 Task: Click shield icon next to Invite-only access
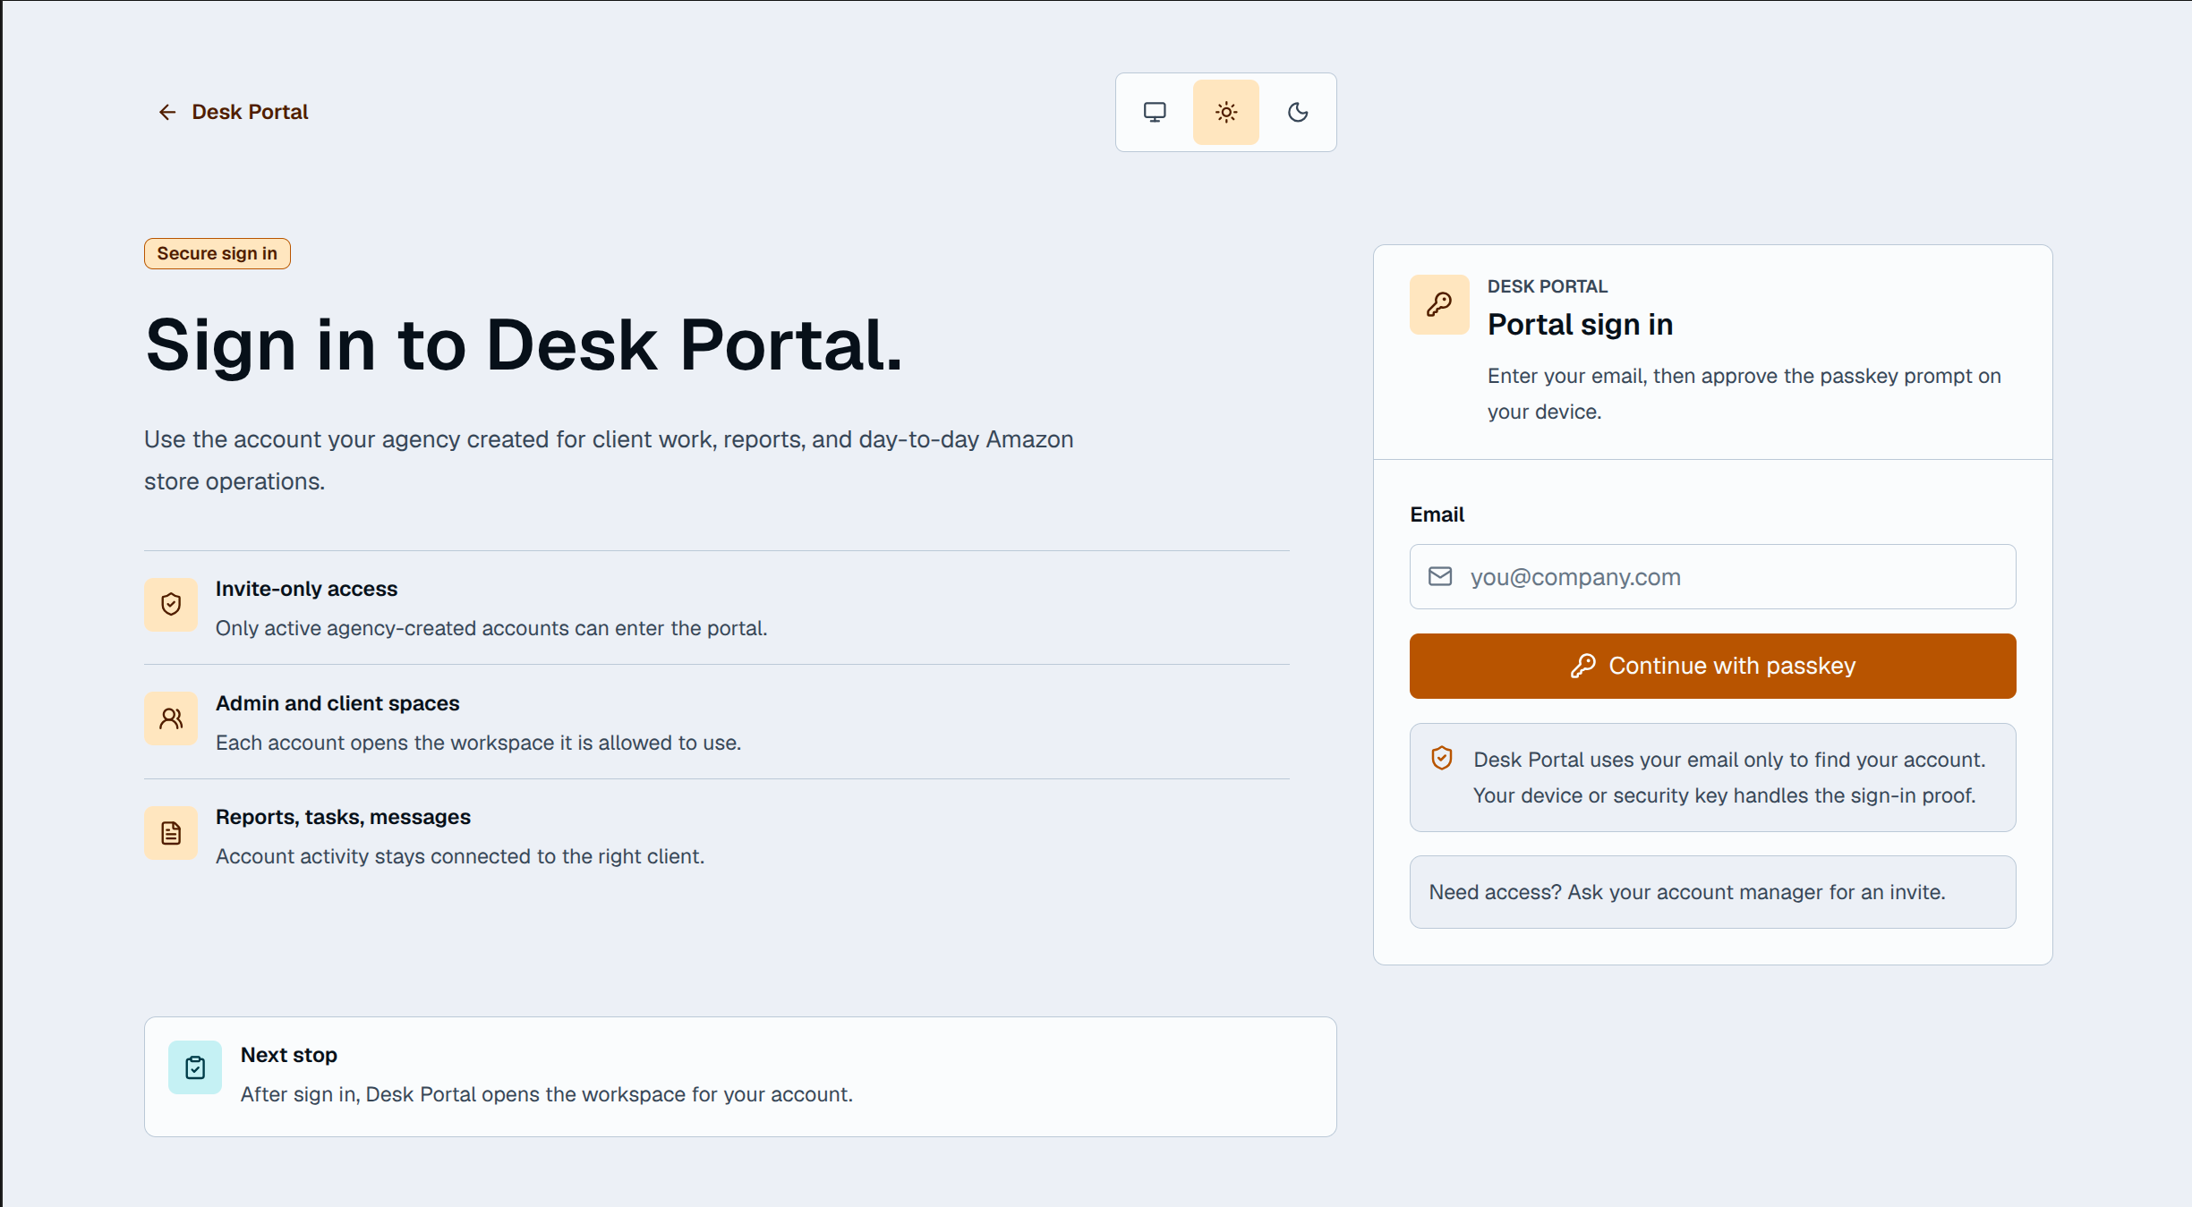point(171,605)
